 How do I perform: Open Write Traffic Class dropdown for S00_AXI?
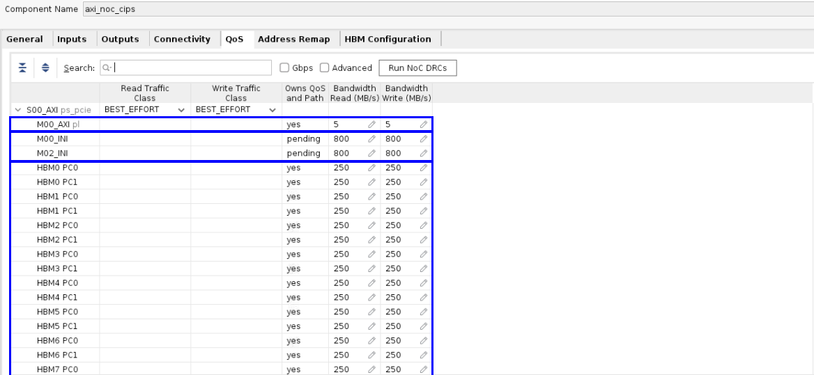coord(272,110)
